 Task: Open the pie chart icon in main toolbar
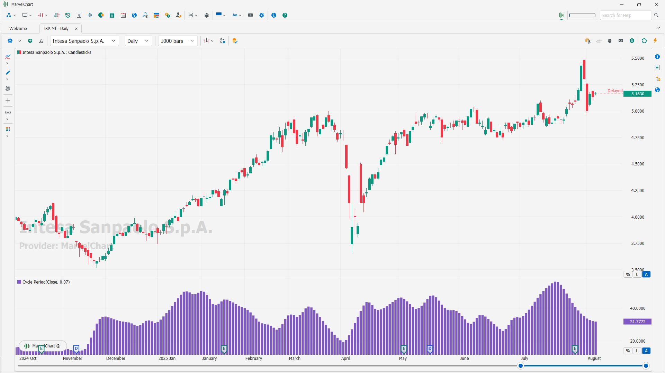101,15
